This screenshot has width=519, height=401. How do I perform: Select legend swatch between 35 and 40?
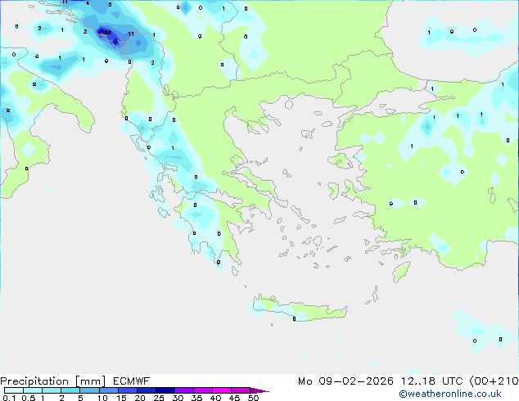click(x=203, y=390)
